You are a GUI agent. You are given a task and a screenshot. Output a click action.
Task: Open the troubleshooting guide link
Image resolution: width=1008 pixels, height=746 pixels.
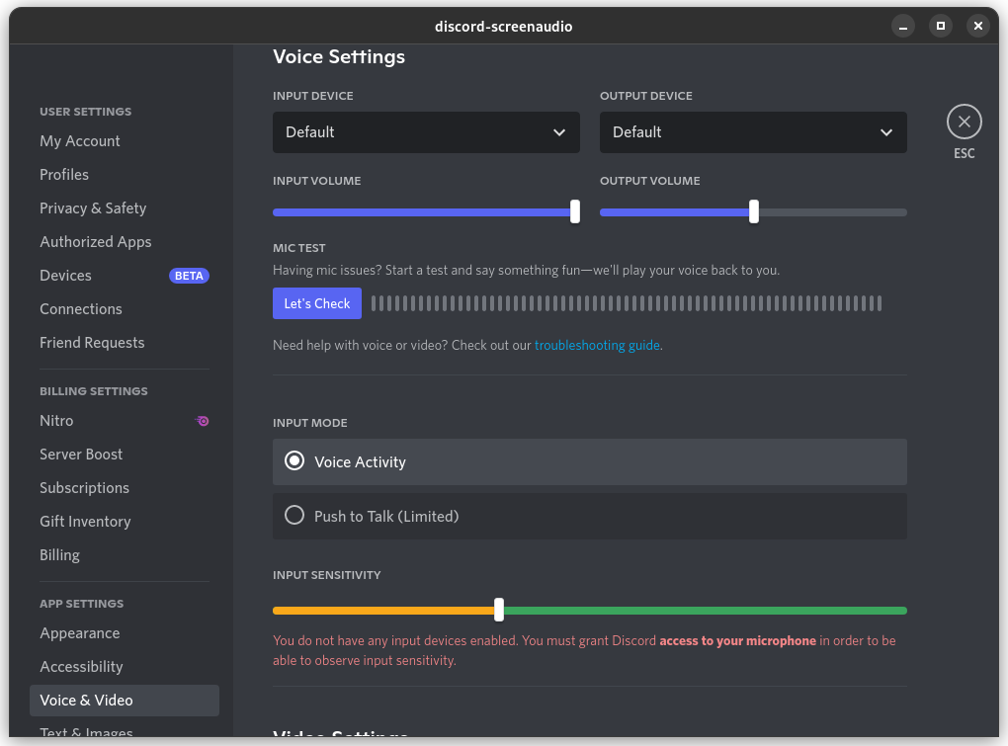click(597, 345)
